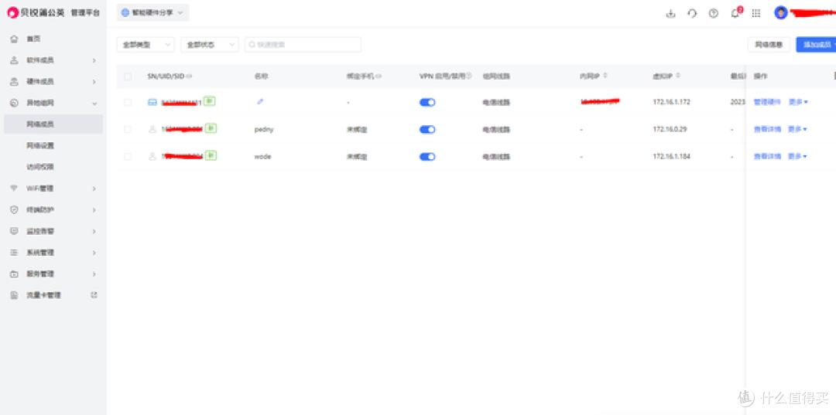Image resolution: width=836 pixels, height=415 pixels.
Task: Open the 全部类型 type filter dropdown
Action: coord(146,45)
